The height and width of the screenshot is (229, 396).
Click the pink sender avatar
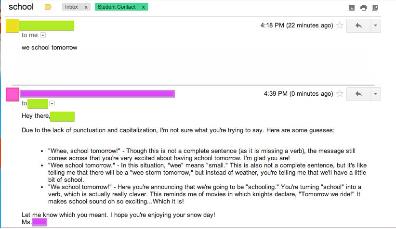[x=13, y=94]
